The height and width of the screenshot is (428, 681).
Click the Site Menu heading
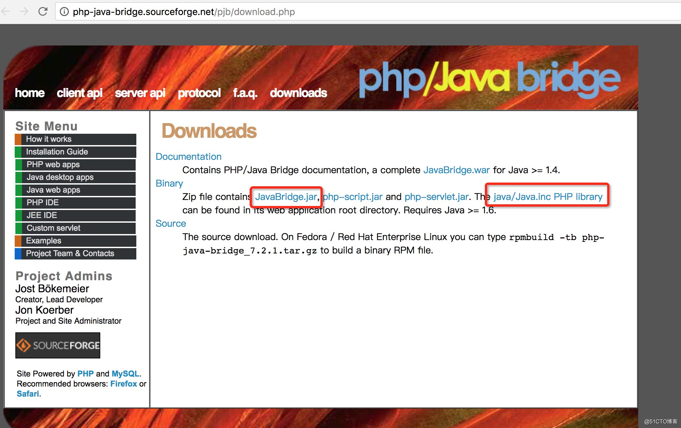pos(46,126)
